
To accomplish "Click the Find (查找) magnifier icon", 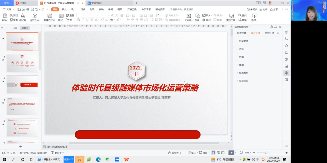I will pos(240,15).
